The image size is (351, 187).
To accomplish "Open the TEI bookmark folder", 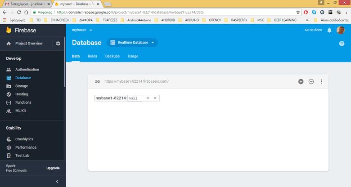I will [35, 20].
